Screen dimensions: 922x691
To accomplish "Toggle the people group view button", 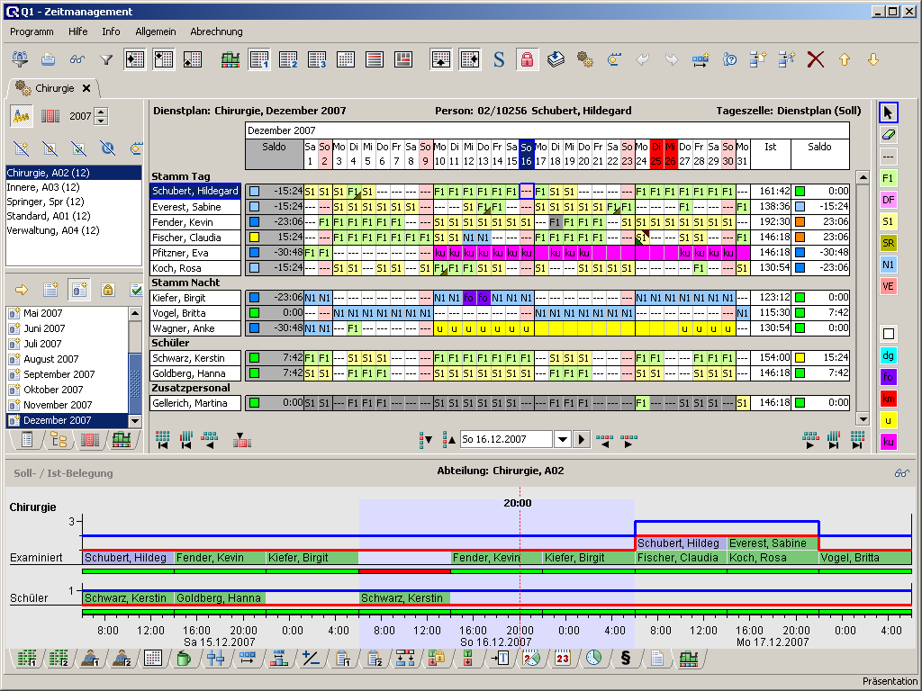I will coord(22,116).
